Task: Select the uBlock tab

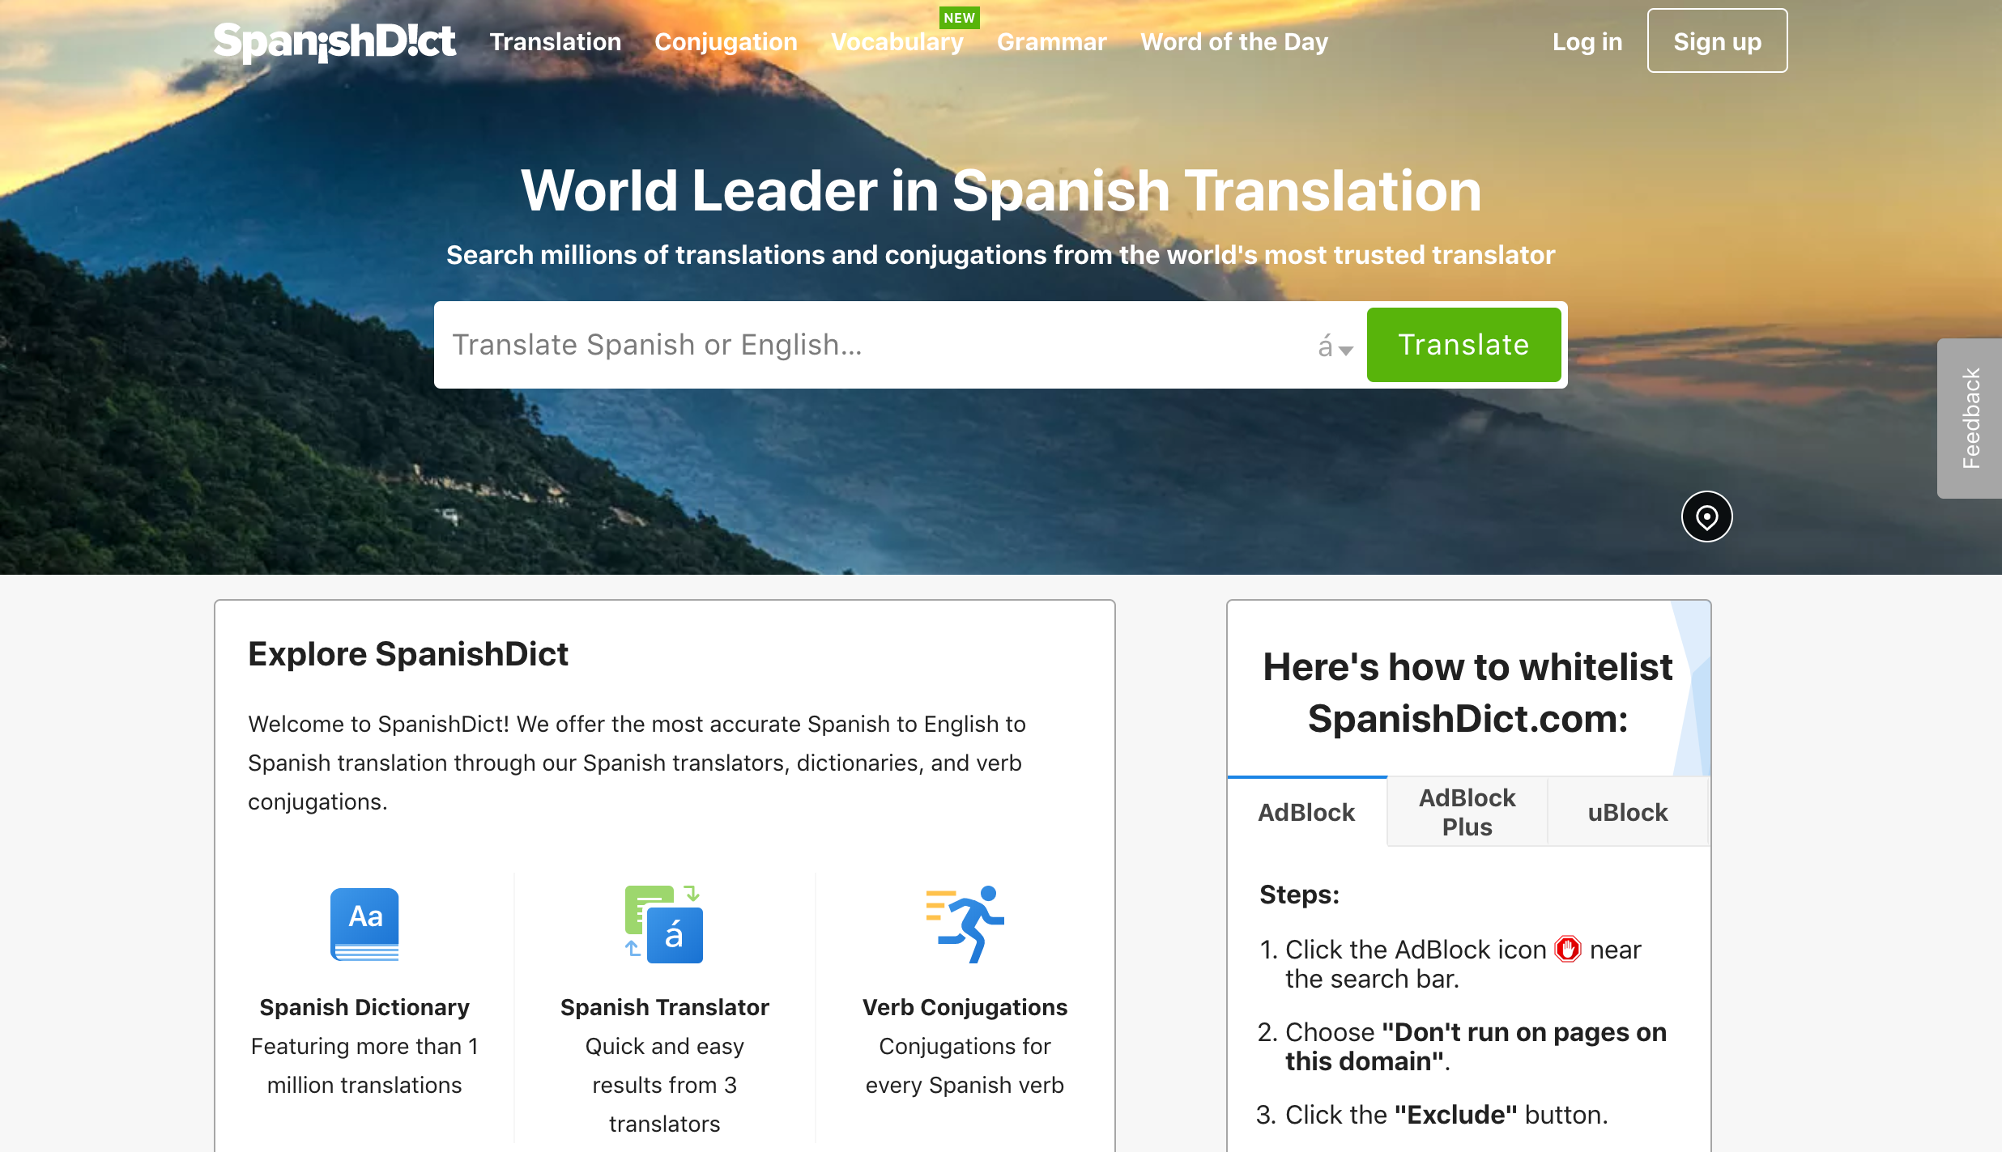Action: click(1628, 812)
